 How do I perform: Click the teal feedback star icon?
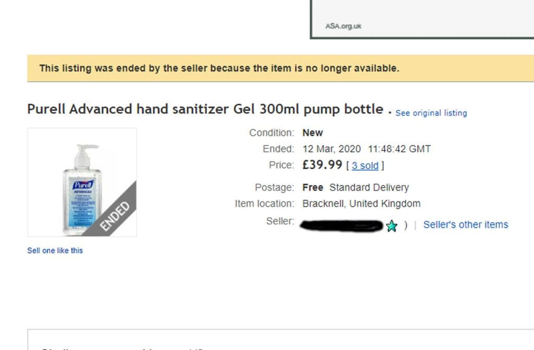point(392,226)
